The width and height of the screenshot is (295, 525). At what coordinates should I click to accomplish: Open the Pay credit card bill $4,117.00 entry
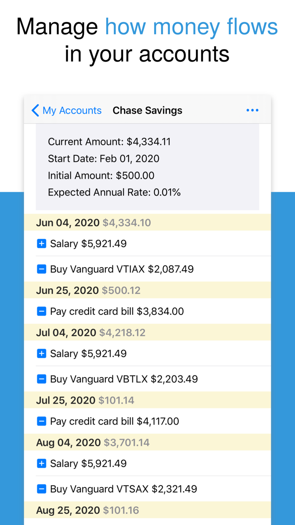pos(114,421)
